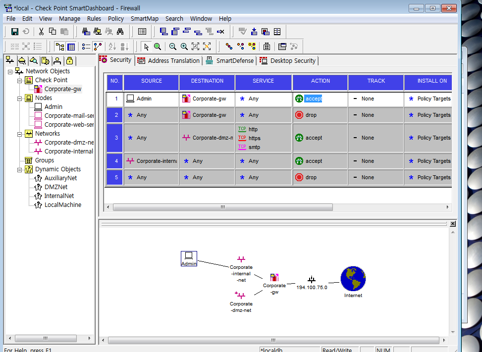Select the Admin node in SmartMap

click(x=189, y=258)
